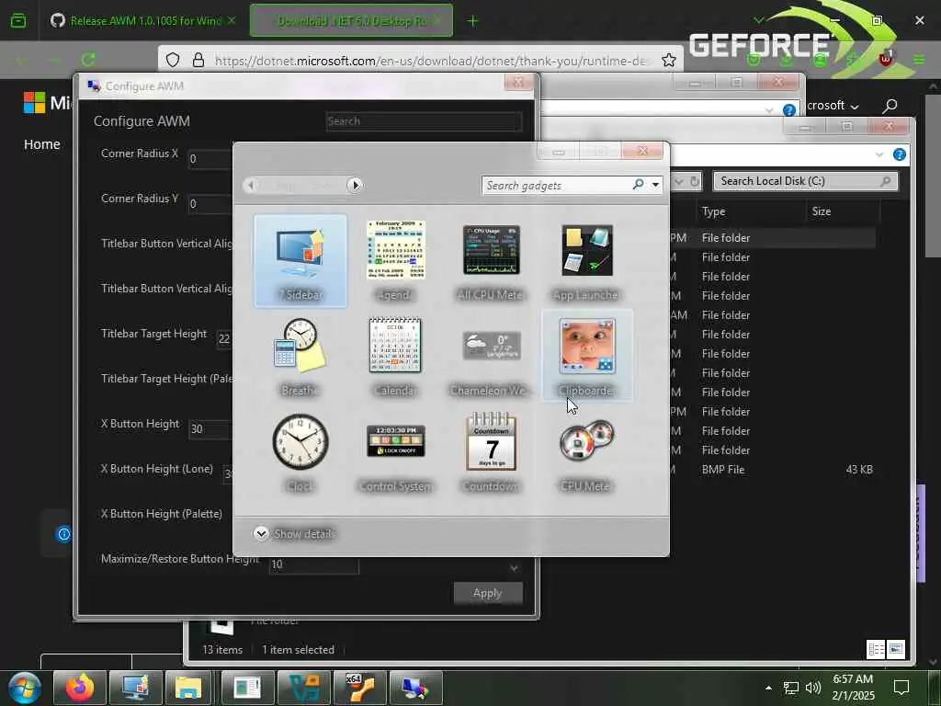Sort by Type column in Explorer
This screenshot has height=706, width=941.
[x=713, y=211]
